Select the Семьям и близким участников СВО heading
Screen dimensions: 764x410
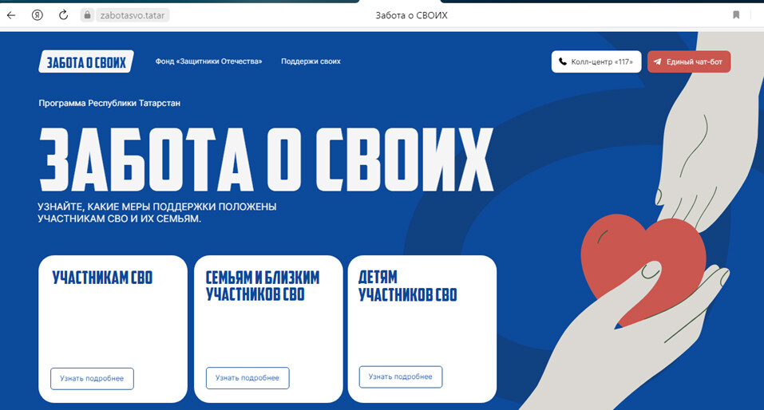pyautogui.click(x=263, y=286)
